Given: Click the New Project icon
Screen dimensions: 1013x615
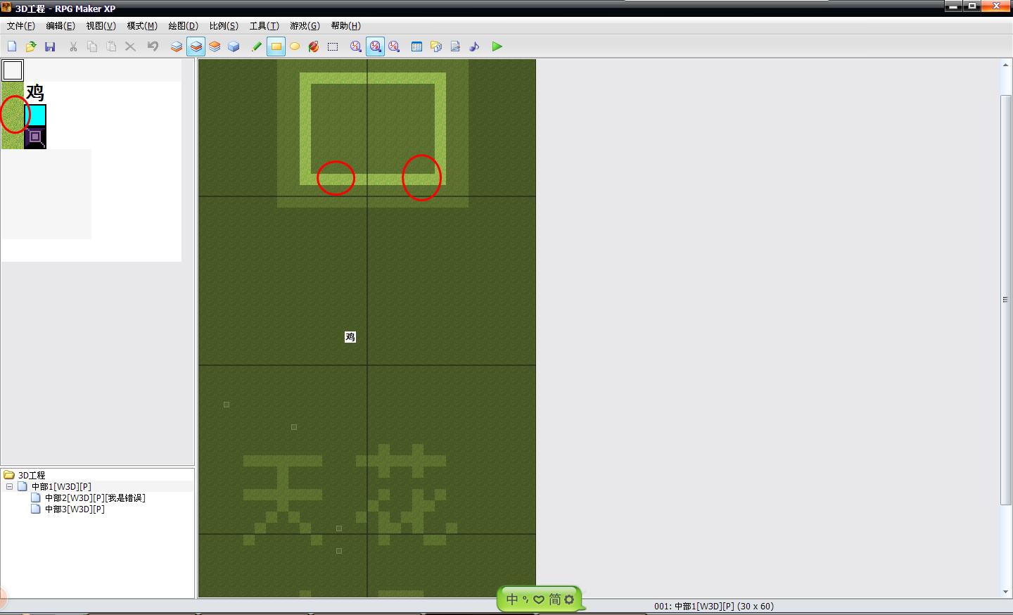Looking at the screenshot, I should click(x=12, y=46).
